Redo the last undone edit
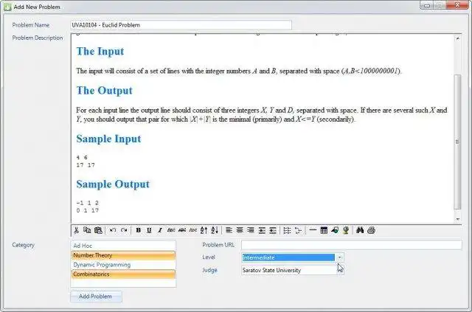 124,230
